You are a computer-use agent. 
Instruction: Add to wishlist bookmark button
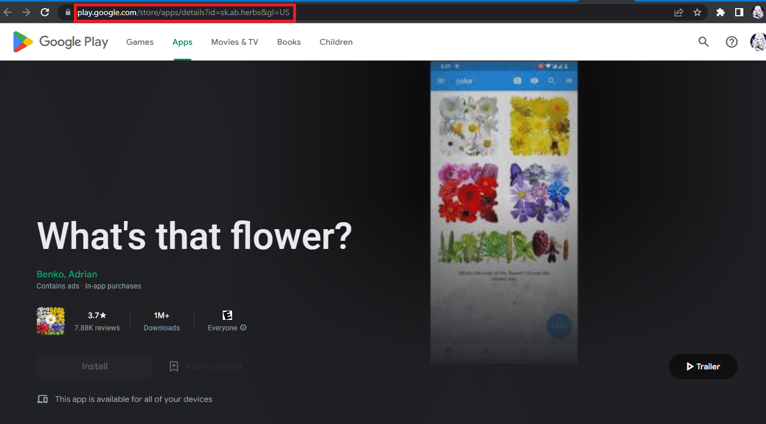[x=206, y=366]
